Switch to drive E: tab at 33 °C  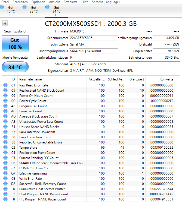(34, 11)
